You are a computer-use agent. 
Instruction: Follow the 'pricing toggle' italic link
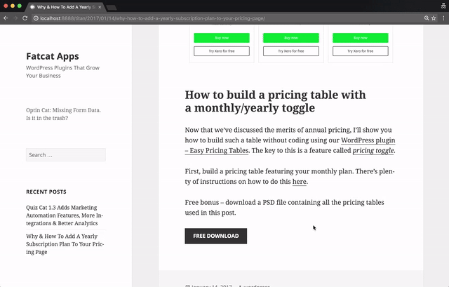(x=373, y=150)
